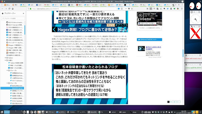Go back using the Firefox back arrow
Viewport: 202px width, 114px height.
pos(3,9)
